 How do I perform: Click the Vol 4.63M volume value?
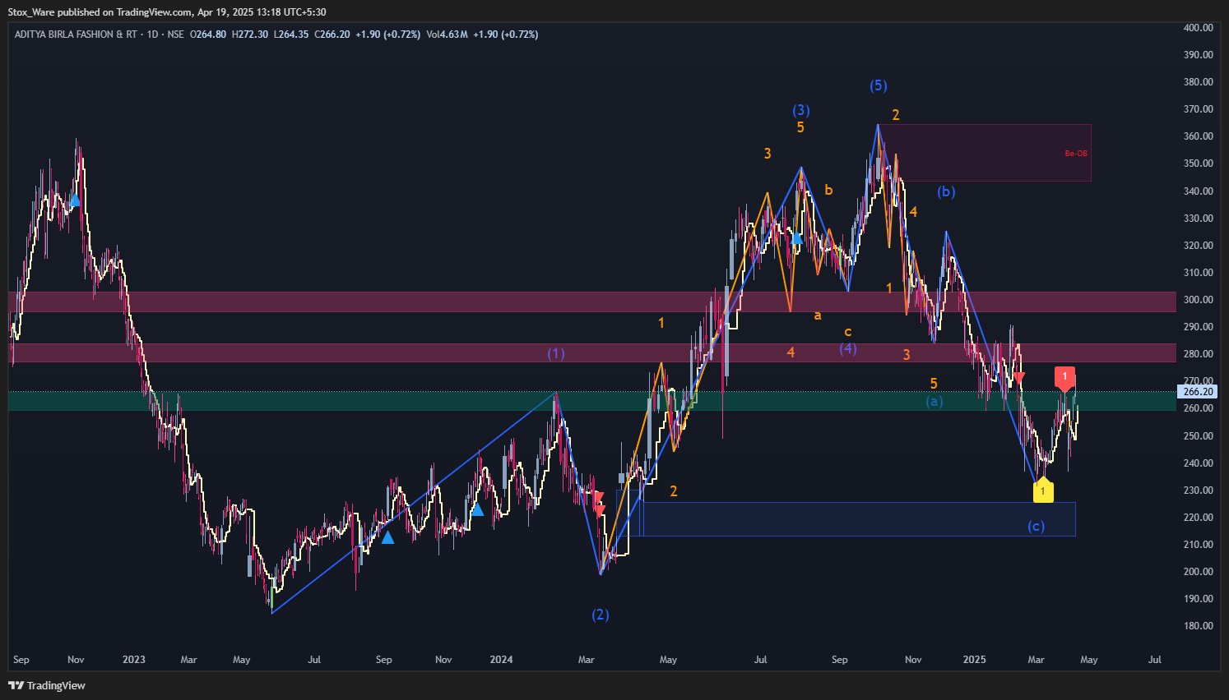point(447,35)
